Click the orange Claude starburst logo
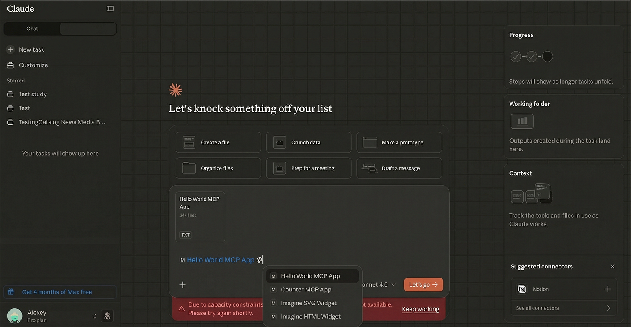This screenshot has width=631, height=327. point(176,90)
